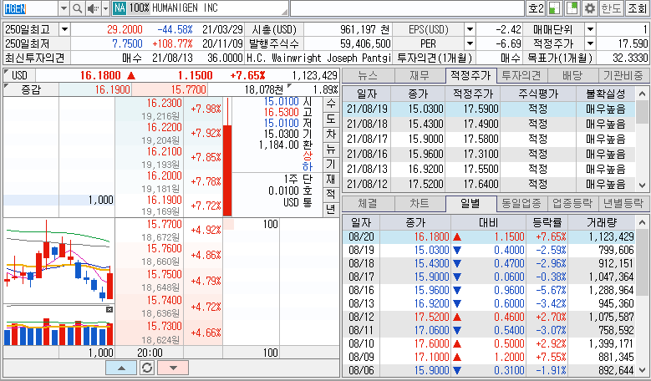The width and height of the screenshot is (651, 381).
Task: Click the 도 side button
Action: (x=330, y=119)
